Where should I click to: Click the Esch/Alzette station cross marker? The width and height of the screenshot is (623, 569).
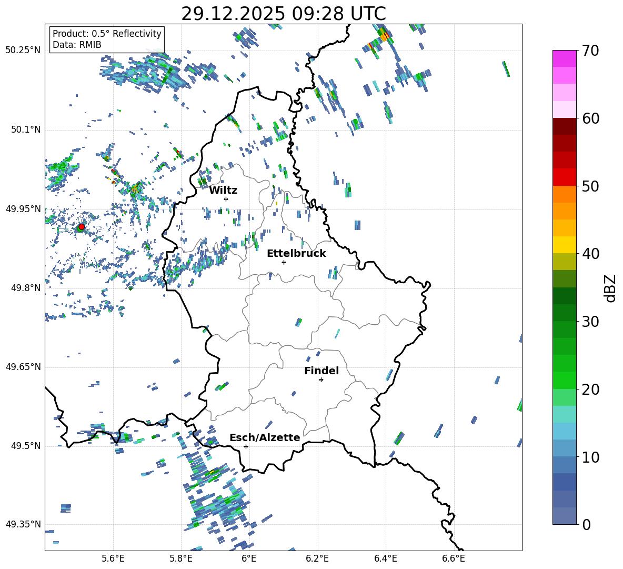(x=246, y=446)
